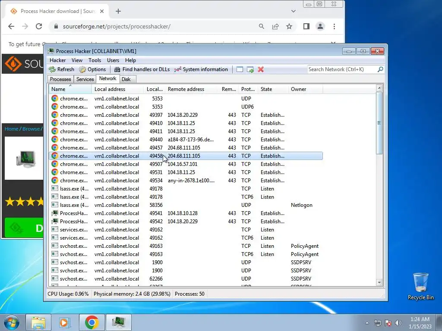
Task: Click remote address 104.18.10.128
Action: tap(183, 213)
